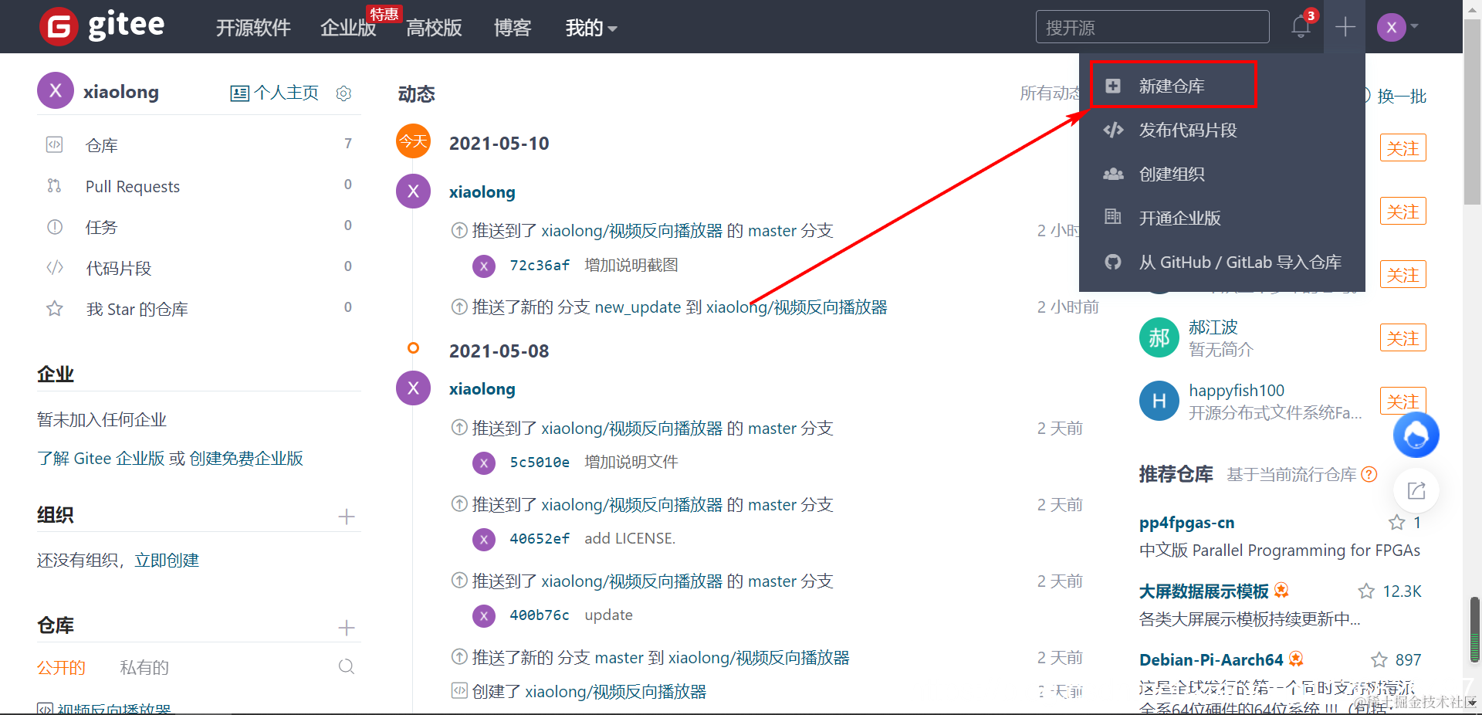Image resolution: width=1482 pixels, height=715 pixels.
Task: Open commit 72c36af
Action: coord(540,265)
